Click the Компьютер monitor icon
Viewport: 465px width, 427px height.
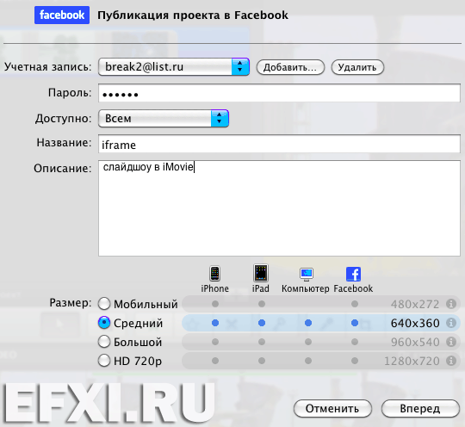point(307,274)
